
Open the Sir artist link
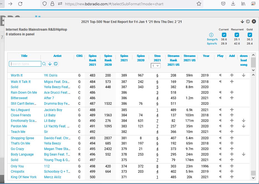[46, 132]
